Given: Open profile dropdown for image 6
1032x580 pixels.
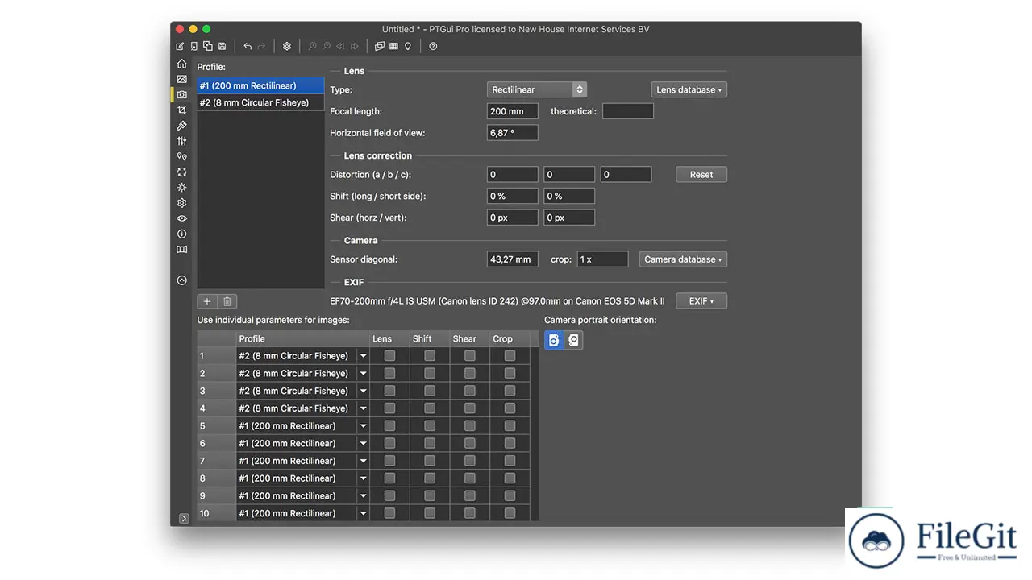Looking at the screenshot, I should tap(363, 443).
